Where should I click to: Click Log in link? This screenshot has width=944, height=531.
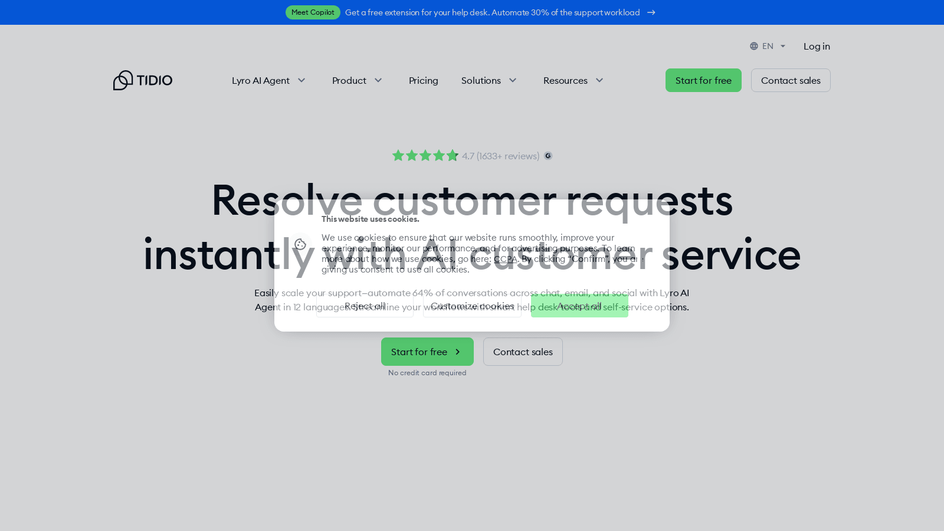coord(817,46)
